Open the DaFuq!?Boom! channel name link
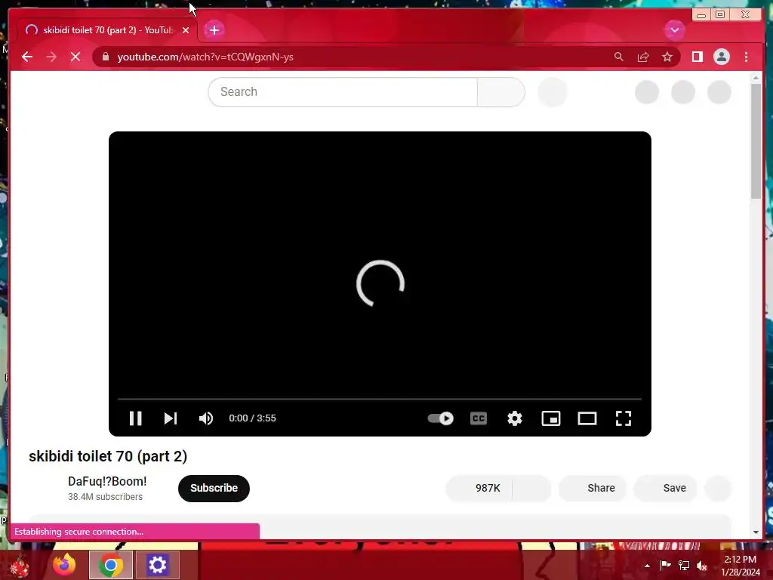 click(107, 481)
